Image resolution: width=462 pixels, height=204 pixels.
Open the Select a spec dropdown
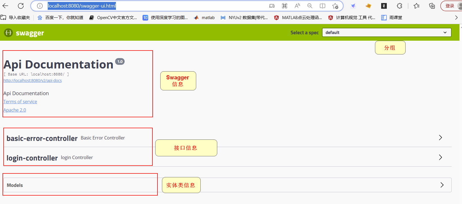coord(386,33)
